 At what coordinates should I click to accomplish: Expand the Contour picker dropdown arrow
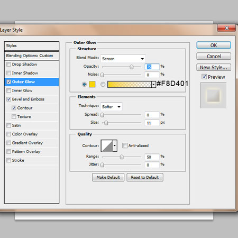click(x=115, y=145)
